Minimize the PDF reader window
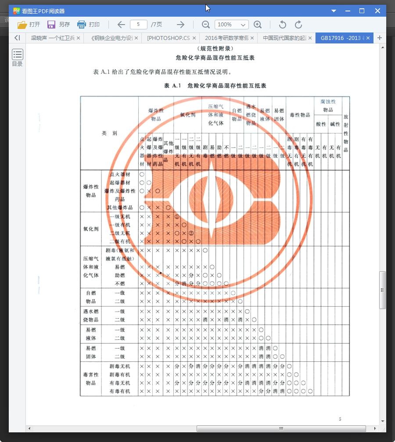Viewport: 395px width, 442px height. 348,11
